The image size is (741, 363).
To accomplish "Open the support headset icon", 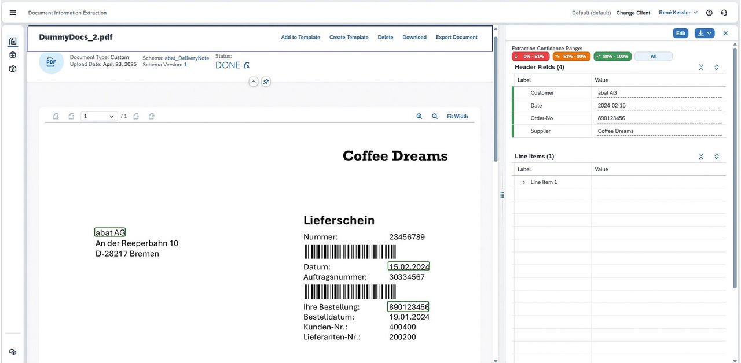I will coord(724,13).
